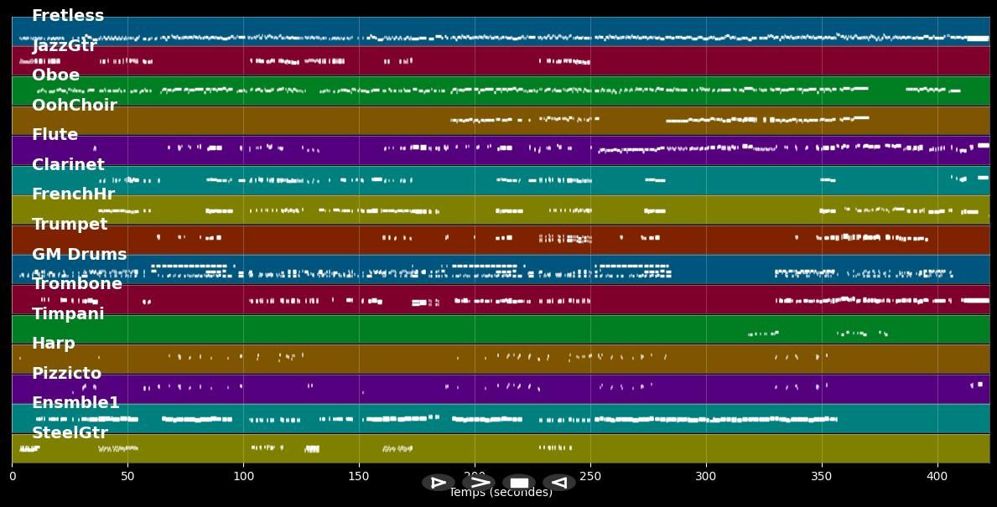The height and width of the screenshot is (507, 997).
Task: Choose the OohChoir track label
Action: (x=74, y=106)
